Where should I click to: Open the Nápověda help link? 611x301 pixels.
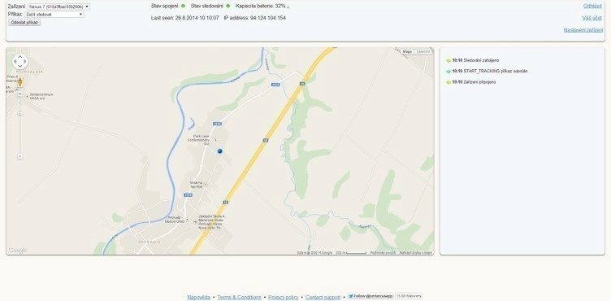point(199,297)
